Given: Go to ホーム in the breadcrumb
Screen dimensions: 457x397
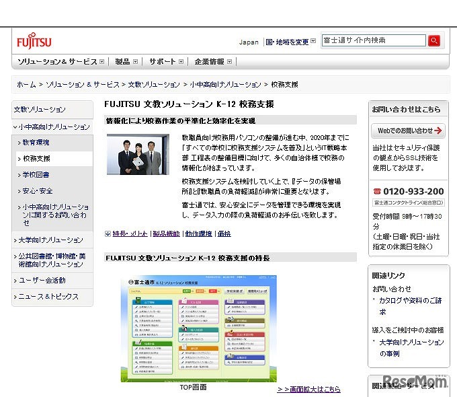Looking at the screenshot, I should pos(26,85).
